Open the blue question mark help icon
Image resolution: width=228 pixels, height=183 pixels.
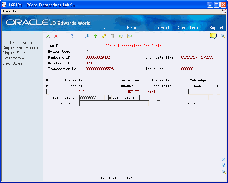coord(72,36)
